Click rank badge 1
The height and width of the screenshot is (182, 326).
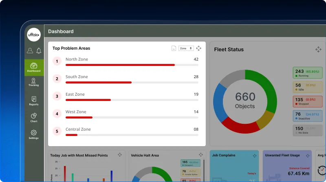(57, 61)
